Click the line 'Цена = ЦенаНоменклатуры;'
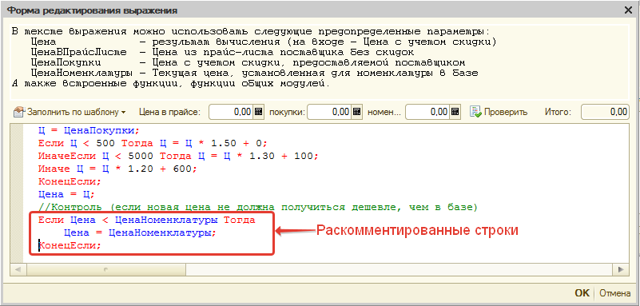This screenshot has height=306, width=640. pyautogui.click(x=140, y=233)
